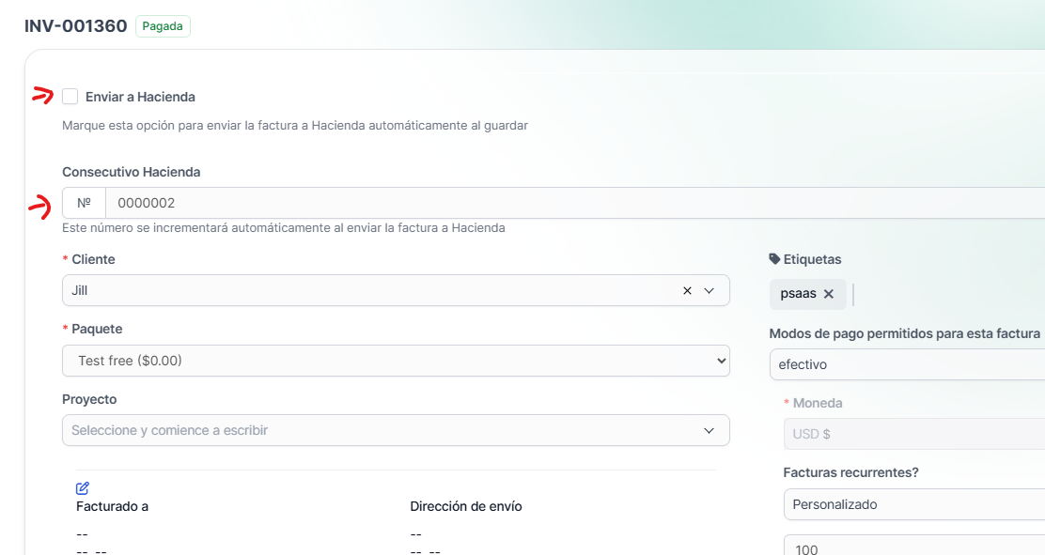1045x555 pixels.
Task: Click the Dirección de envío heading
Action: (466, 506)
